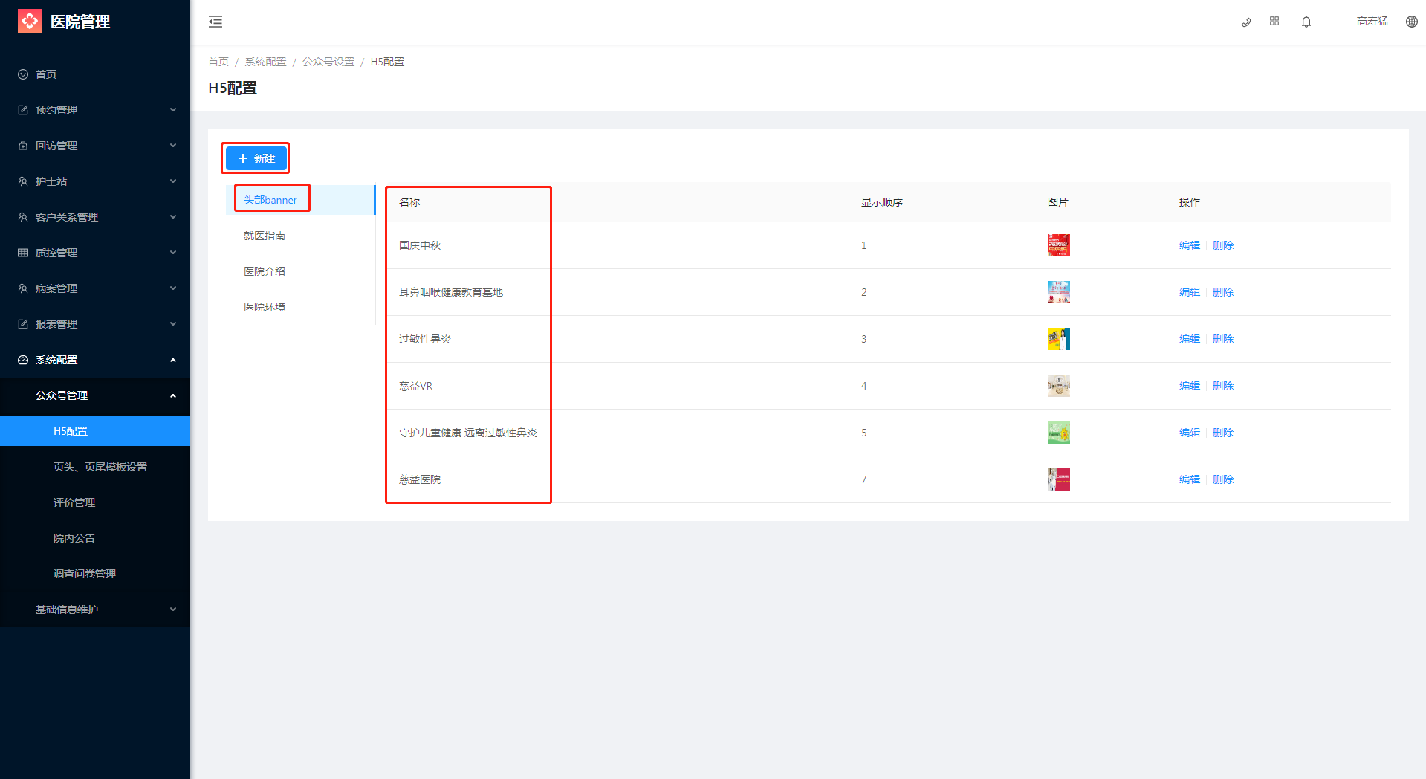Edit the 过敏性鼻炎 row
This screenshot has width=1426, height=779.
click(1189, 339)
